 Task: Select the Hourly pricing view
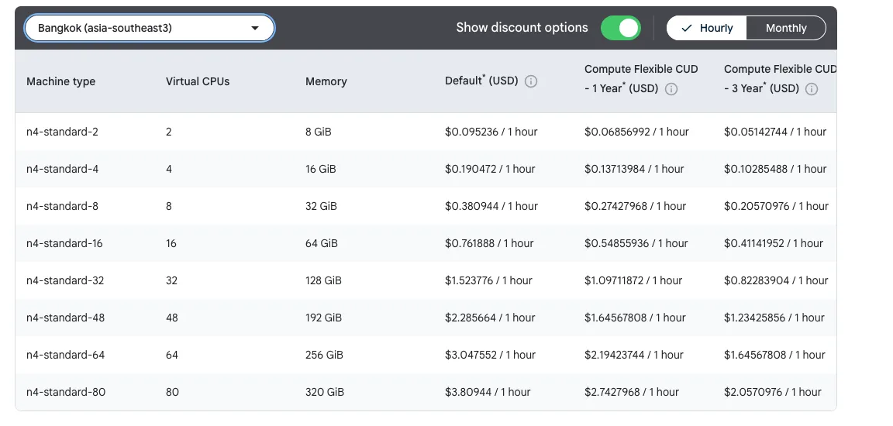click(707, 28)
